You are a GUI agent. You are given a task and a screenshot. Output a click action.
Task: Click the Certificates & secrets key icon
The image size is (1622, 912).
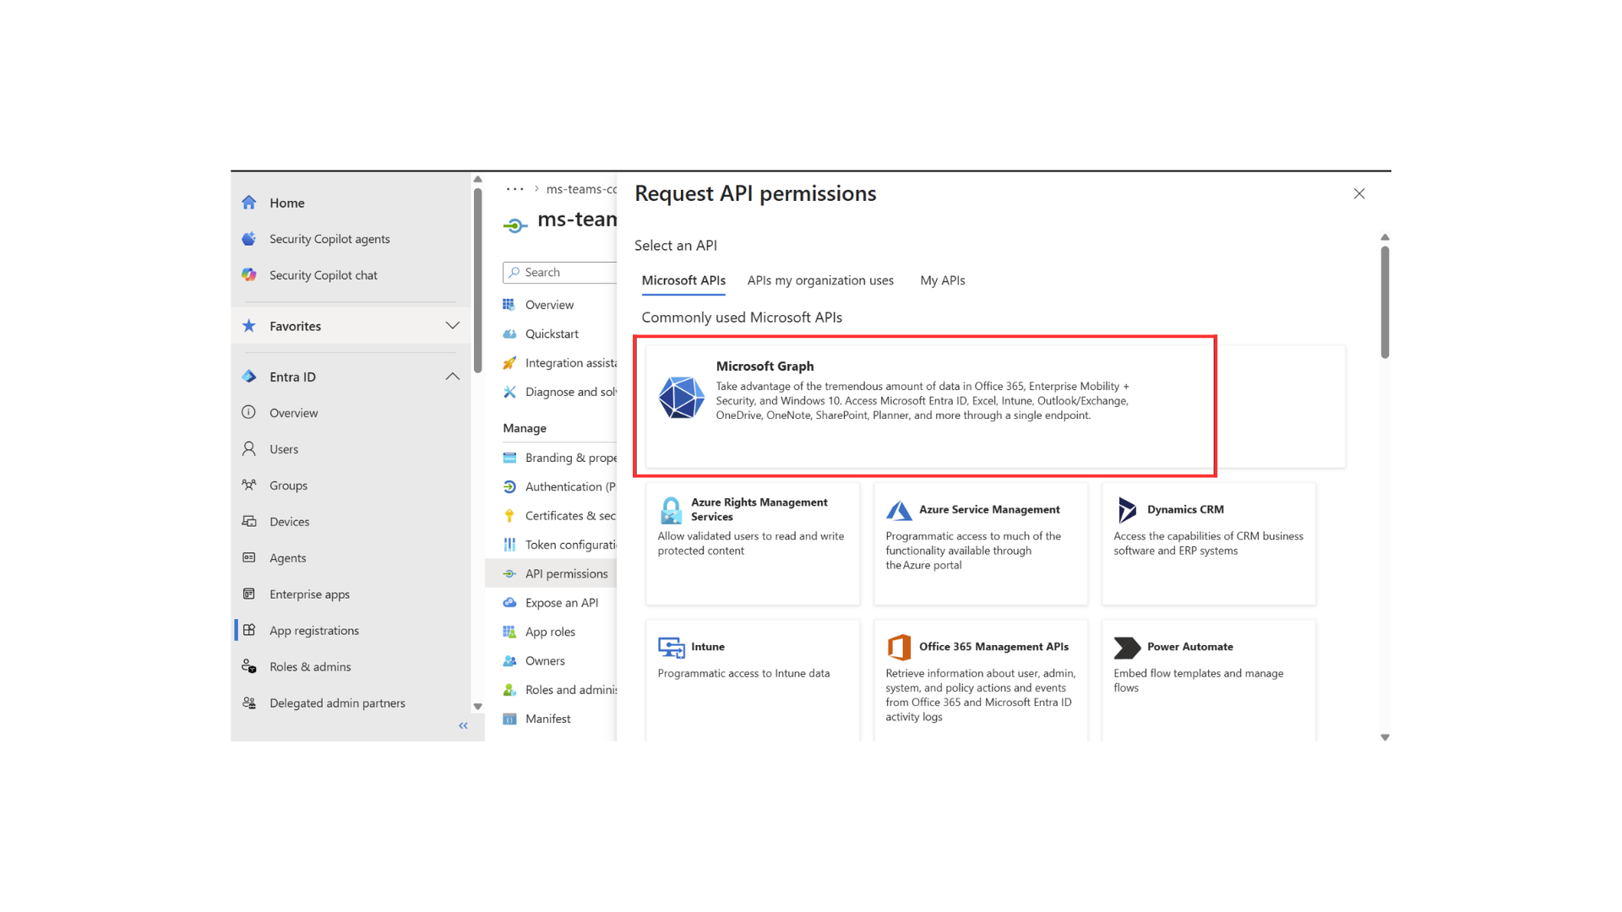pyautogui.click(x=509, y=515)
